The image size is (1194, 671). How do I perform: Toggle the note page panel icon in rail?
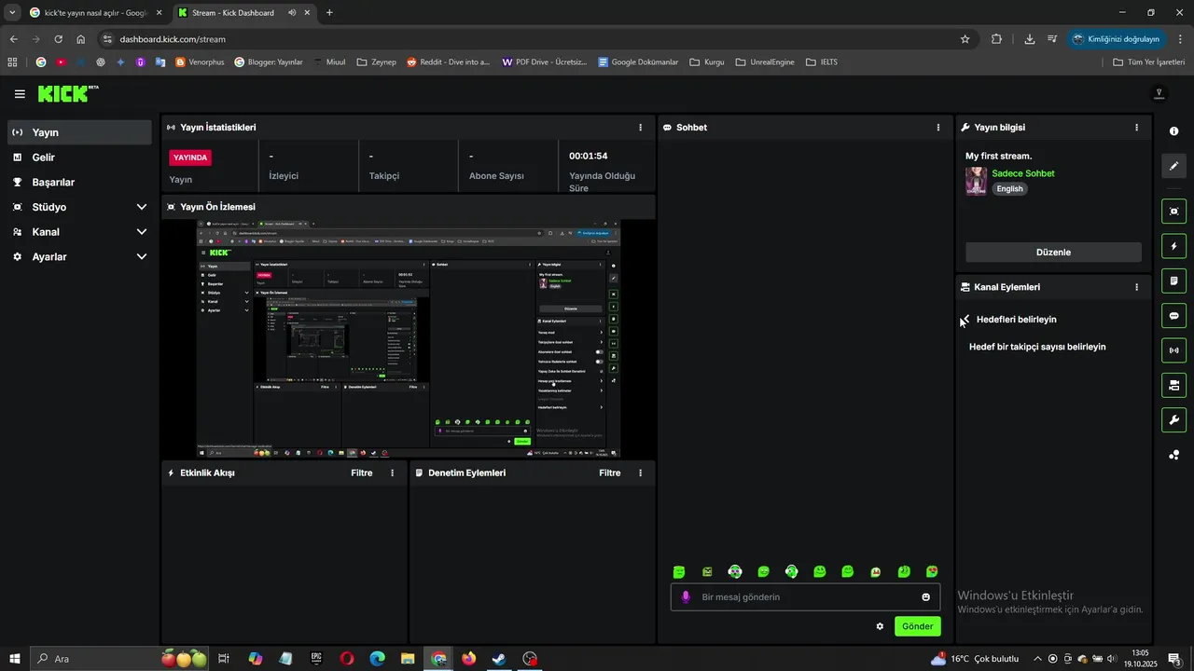1174,281
